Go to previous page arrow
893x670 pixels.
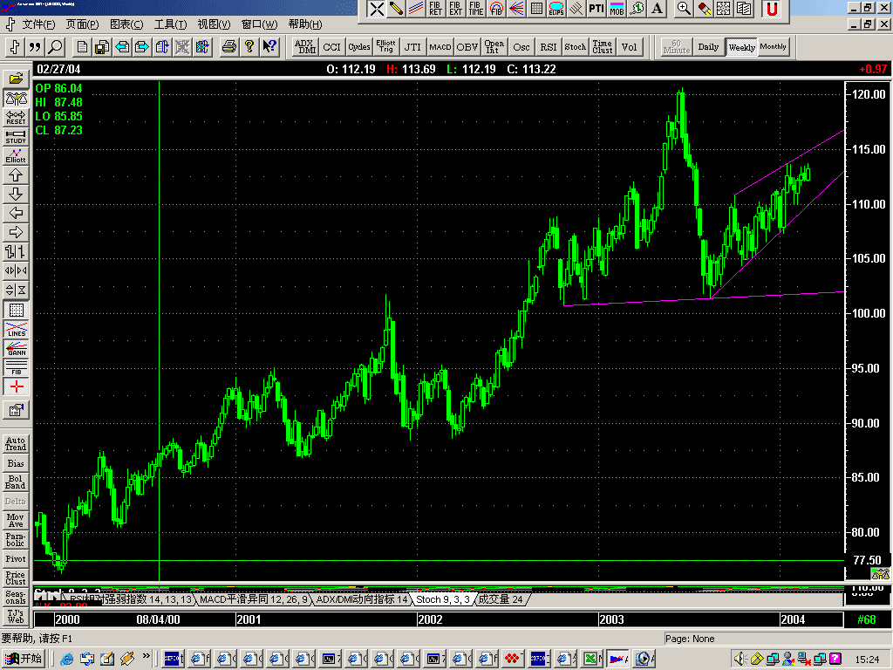122,47
